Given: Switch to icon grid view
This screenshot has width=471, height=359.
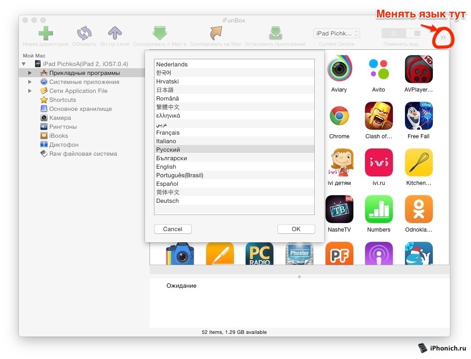Looking at the screenshot, I should [394, 33].
